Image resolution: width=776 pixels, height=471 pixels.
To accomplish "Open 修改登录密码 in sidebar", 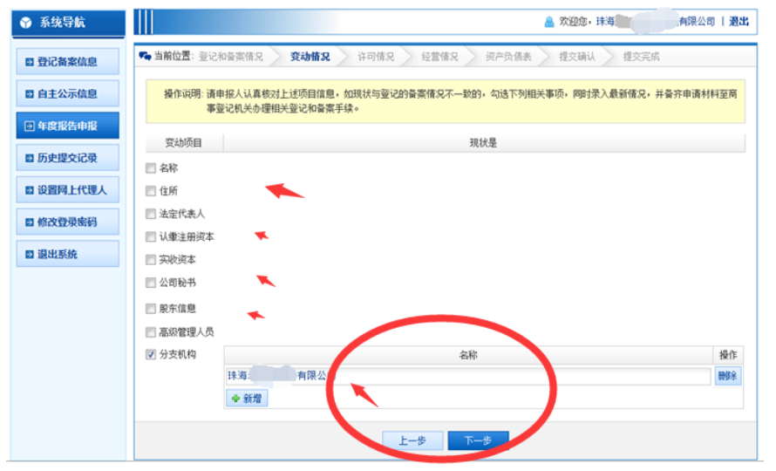I will (66, 222).
